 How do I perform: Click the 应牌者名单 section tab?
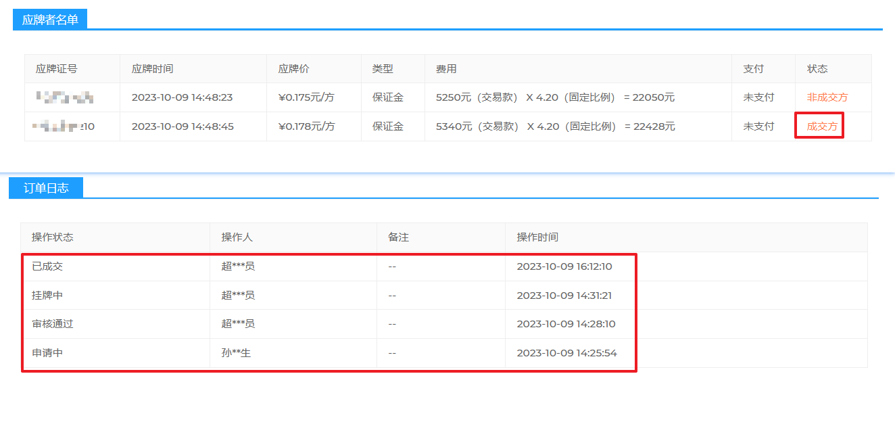coord(50,20)
